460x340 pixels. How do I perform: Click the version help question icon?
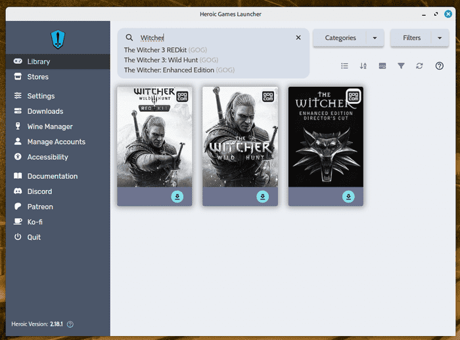point(70,324)
